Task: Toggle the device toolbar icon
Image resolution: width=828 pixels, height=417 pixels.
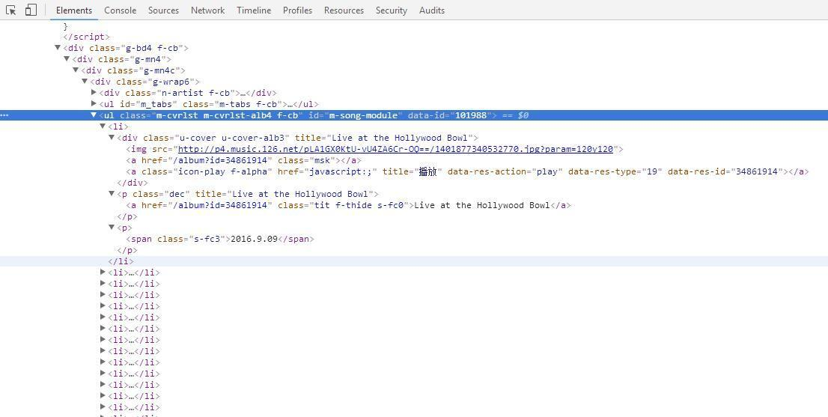Action: (x=31, y=10)
